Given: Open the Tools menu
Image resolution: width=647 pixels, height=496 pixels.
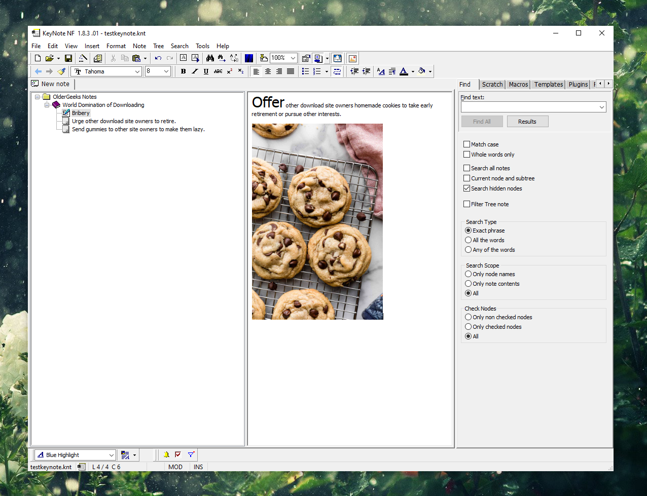Looking at the screenshot, I should (x=203, y=46).
